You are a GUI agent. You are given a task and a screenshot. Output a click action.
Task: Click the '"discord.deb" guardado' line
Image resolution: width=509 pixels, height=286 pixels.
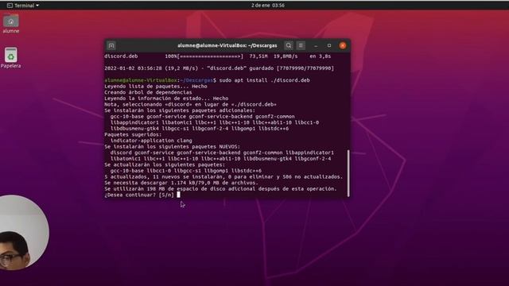[220, 68]
